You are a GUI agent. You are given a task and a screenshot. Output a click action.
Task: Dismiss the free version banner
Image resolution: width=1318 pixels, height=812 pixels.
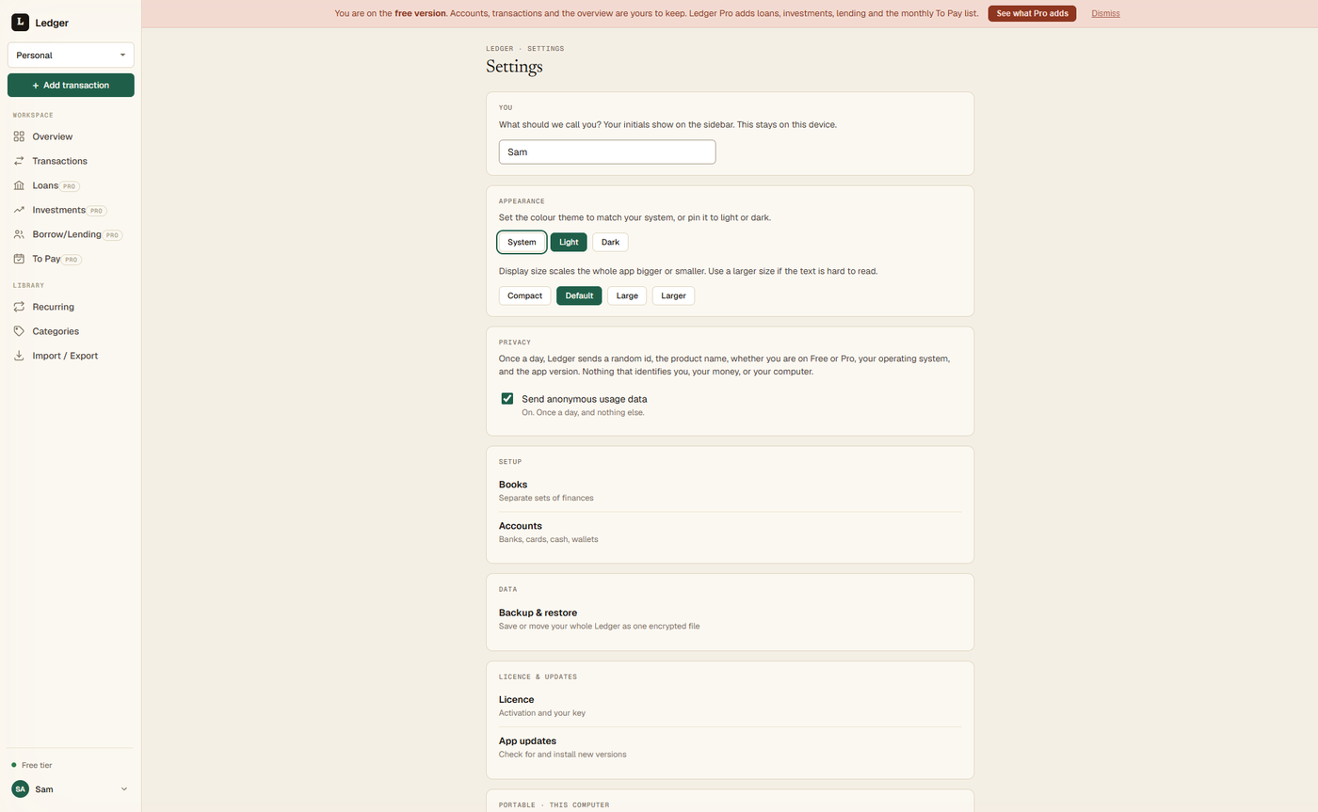1105,14
